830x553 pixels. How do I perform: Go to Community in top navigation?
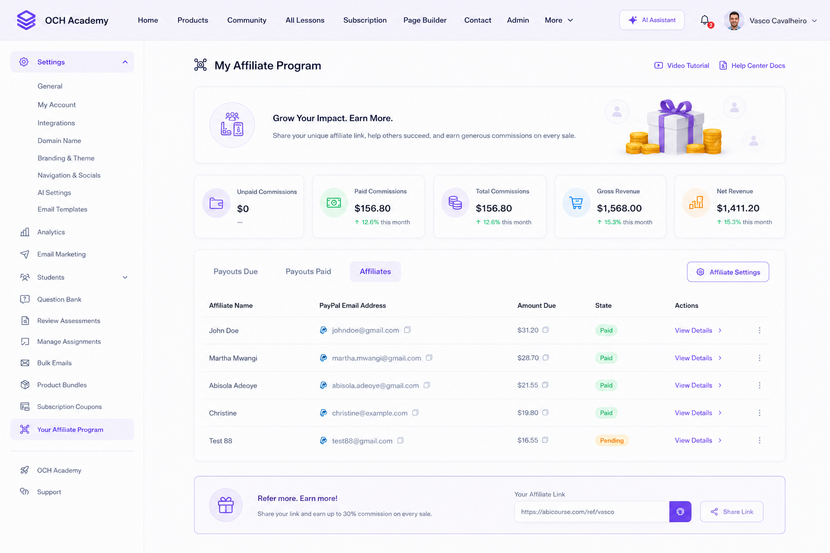pos(247,20)
